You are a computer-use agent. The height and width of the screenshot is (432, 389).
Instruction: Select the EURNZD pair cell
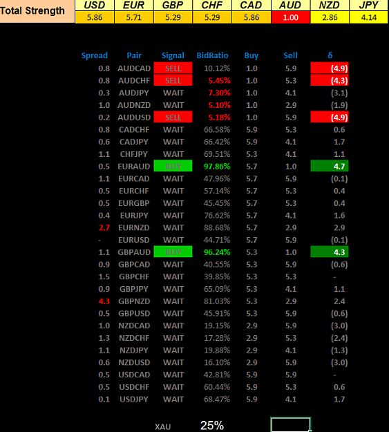(x=134, y=228)
